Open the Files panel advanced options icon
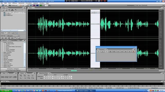The image size is (165, 92). [23, 10]
